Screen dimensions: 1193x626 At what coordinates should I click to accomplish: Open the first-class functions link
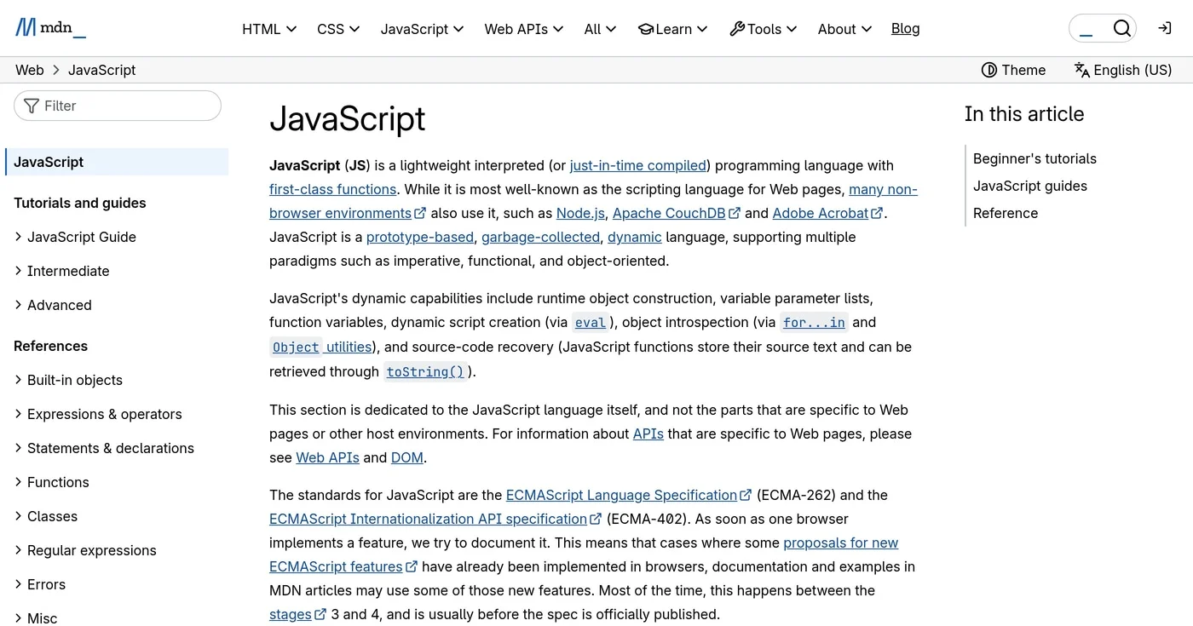[333, 189]
